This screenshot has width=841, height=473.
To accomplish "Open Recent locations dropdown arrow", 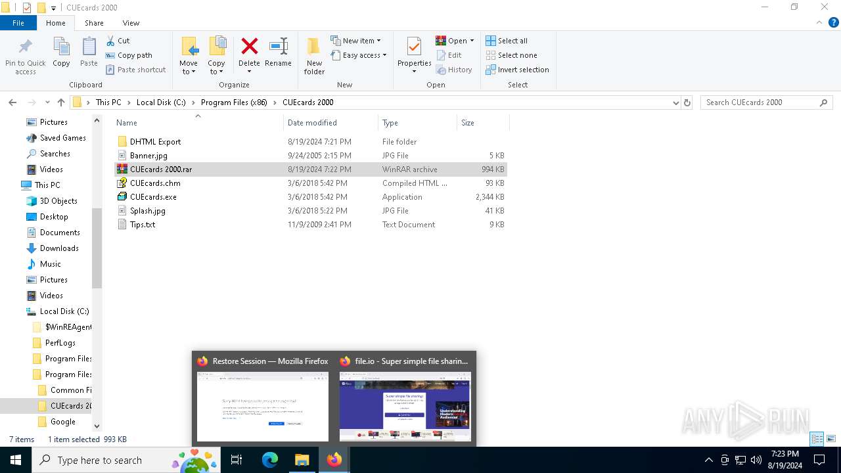I will 47,102.
